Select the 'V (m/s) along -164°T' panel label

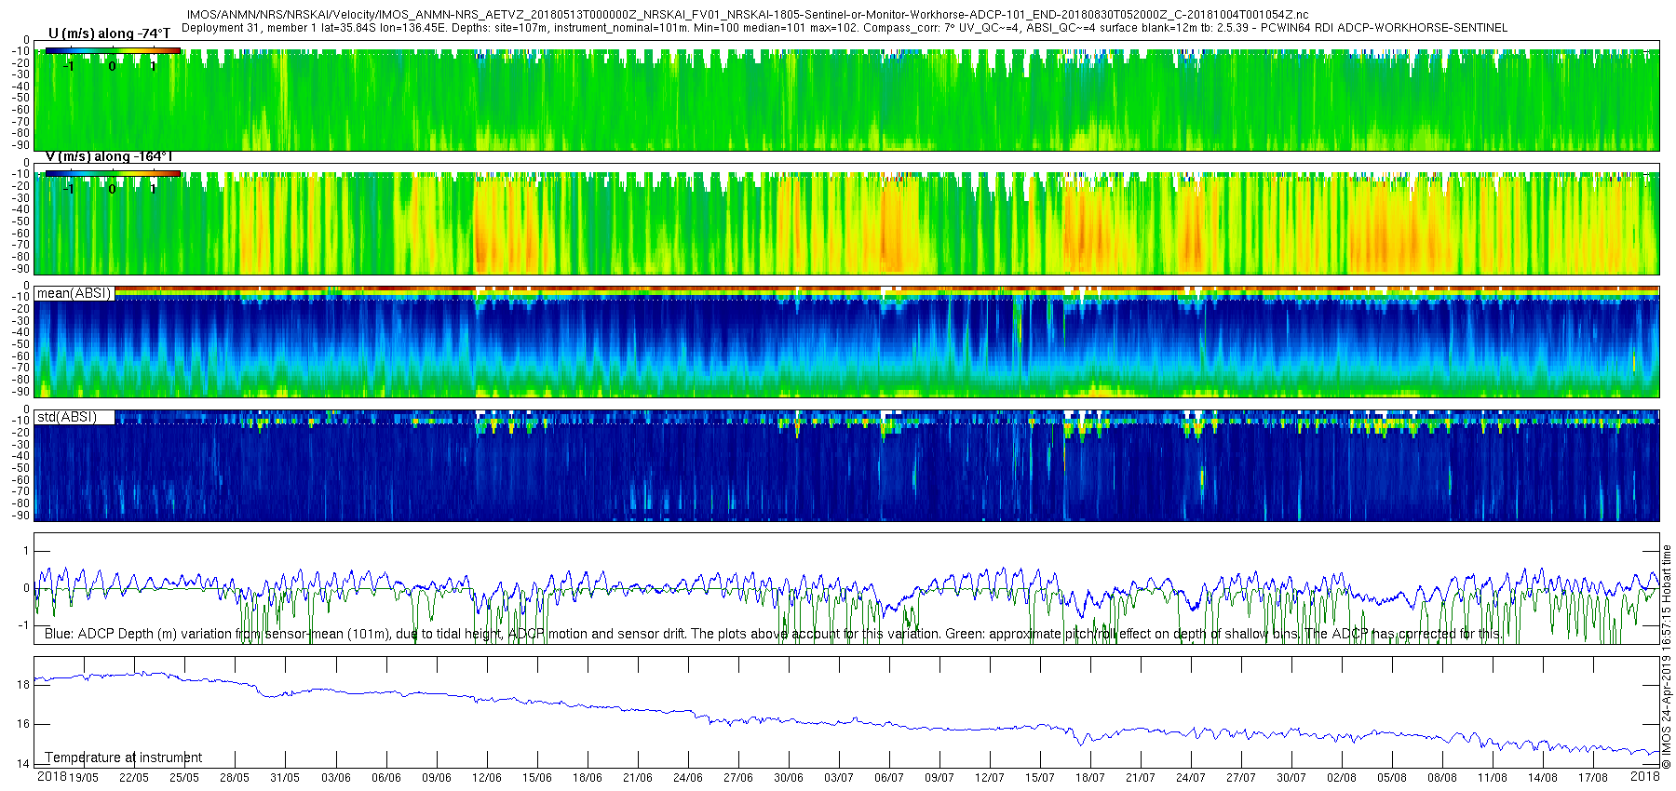pos(109,156)
